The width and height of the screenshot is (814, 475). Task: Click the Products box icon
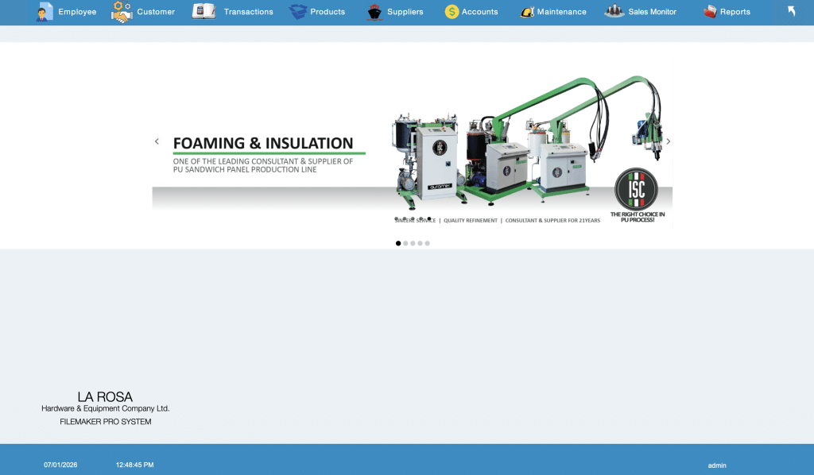coord(298,12)
